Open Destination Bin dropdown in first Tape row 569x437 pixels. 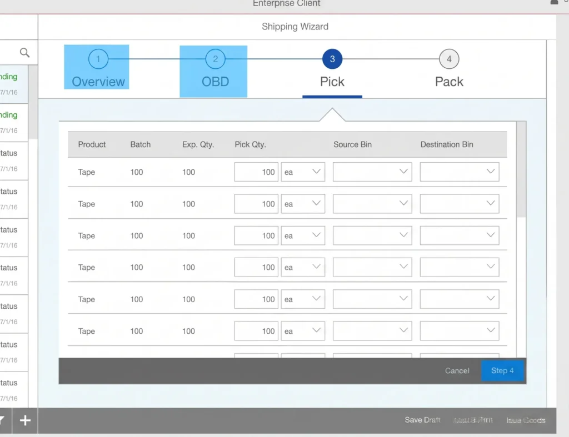[x=460, y=172]
